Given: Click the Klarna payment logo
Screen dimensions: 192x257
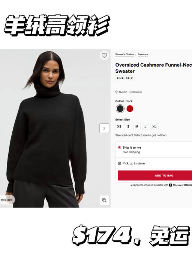Looking at the screenshot, I should (x=188, y=185).
